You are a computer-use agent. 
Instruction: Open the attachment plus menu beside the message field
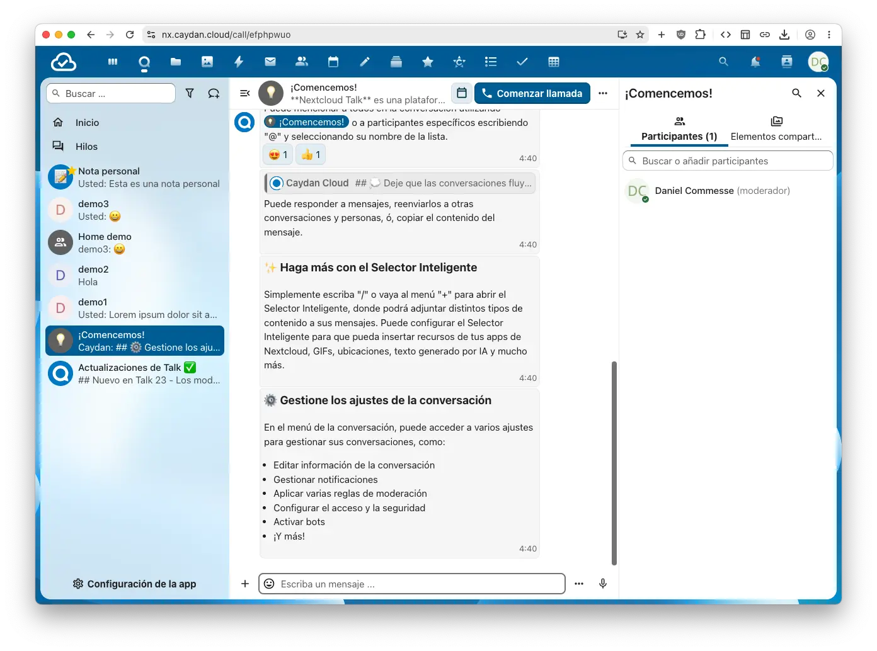tap(245, 584)
